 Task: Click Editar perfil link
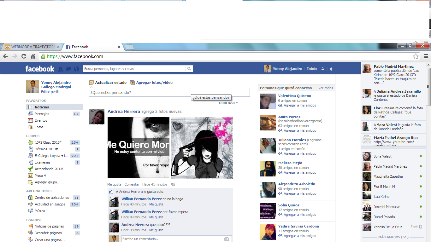coord(50,92)
